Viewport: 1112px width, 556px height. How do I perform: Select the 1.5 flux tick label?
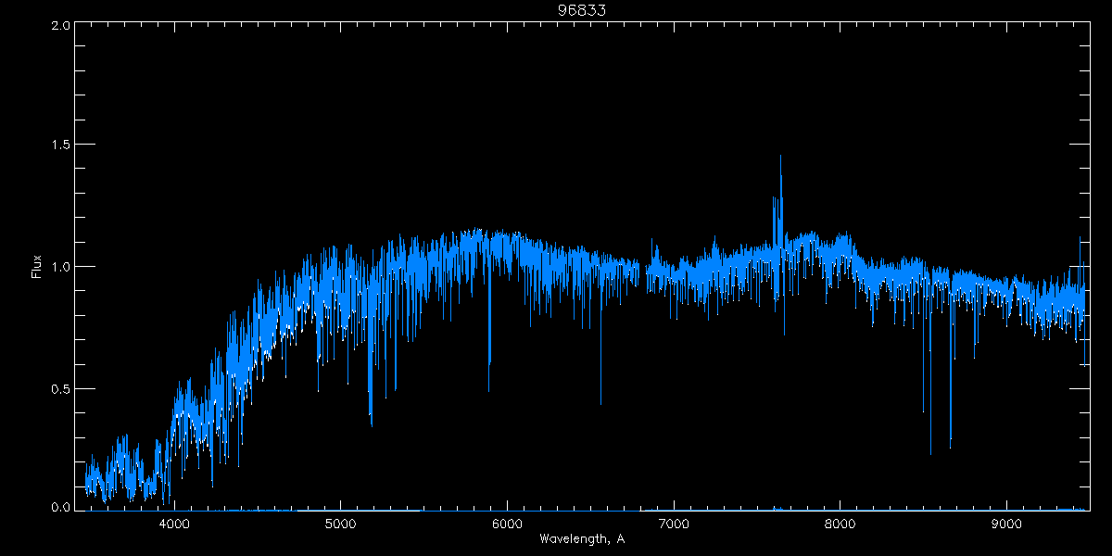60,145
